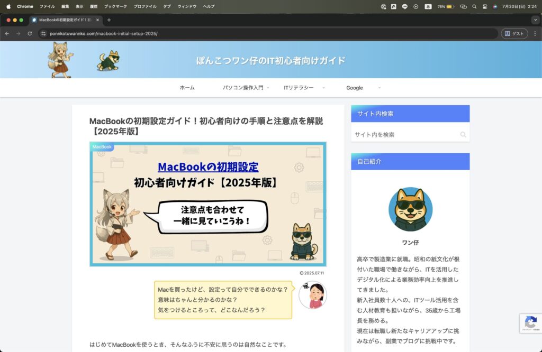The width and height of the screenshot is (542, 352).
Task: Close the MacBook初期設定ガイド tab
Action: click(x=97, y=20)
